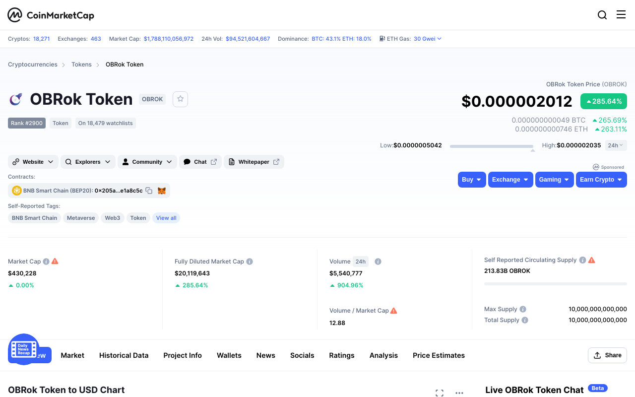Show Circulating Supply info icon

(x=583, y=260)
